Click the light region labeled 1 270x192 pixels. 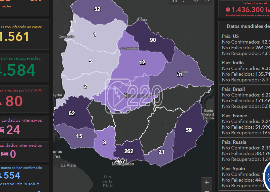[95, 34]
